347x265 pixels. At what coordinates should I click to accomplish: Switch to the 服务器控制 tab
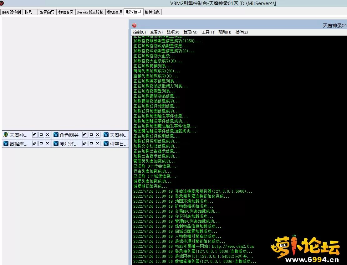tap(12, 12)
